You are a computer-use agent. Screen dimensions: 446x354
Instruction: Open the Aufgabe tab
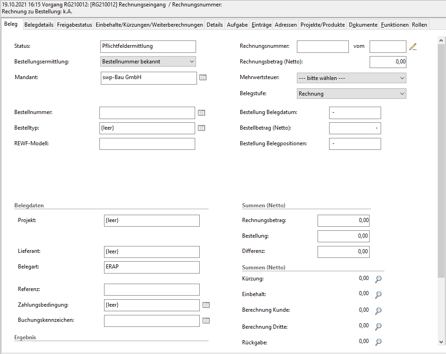[x=237, y=25]
